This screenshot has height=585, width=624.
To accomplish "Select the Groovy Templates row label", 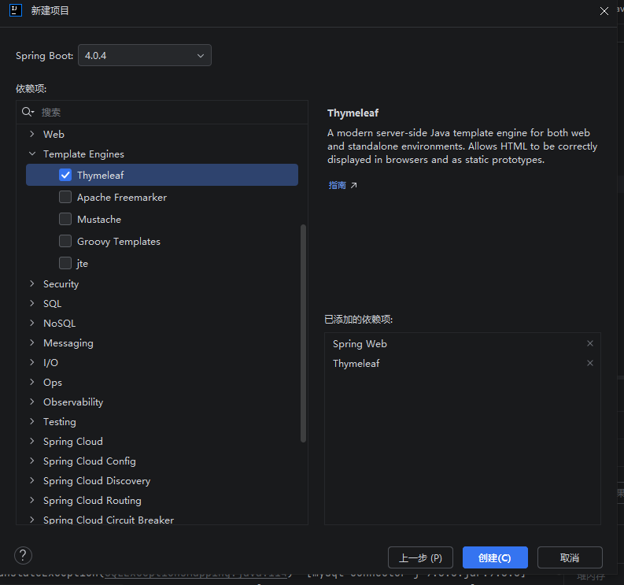I will pyautogui.click(x=119, y=242).
